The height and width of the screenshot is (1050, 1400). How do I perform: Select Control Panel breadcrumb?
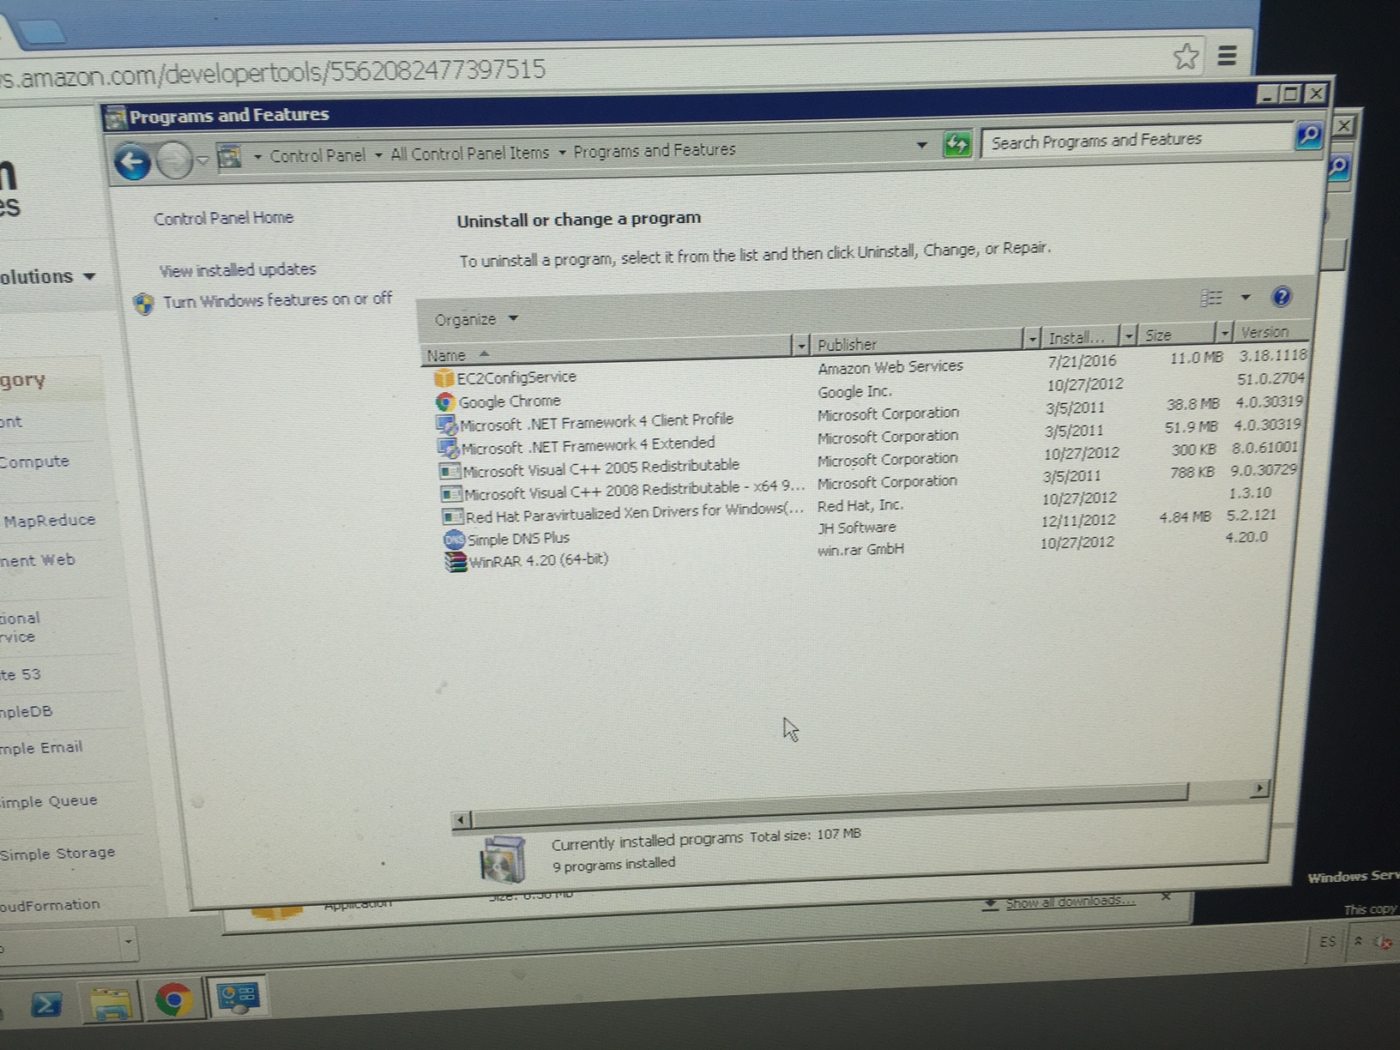pyautogui.click(x=317, y=155)
